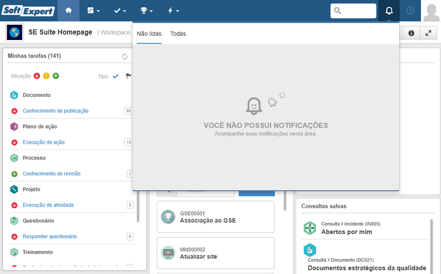
Task: Click the 92 count badge
Action: point(129,111)
